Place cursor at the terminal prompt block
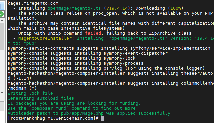The height and width of the screenshot is (123, 214). tap(102, 118)
